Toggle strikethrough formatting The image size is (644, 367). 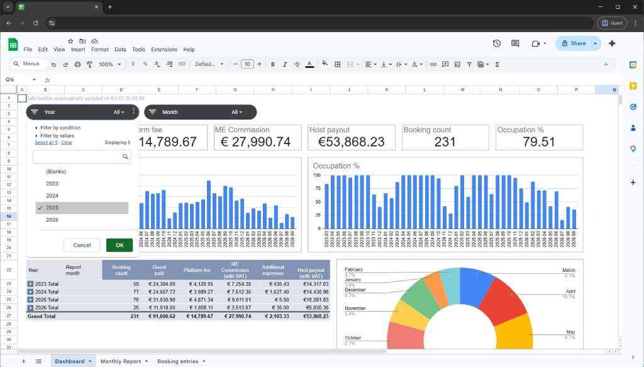pyautogui.click(x=297, y=64)
